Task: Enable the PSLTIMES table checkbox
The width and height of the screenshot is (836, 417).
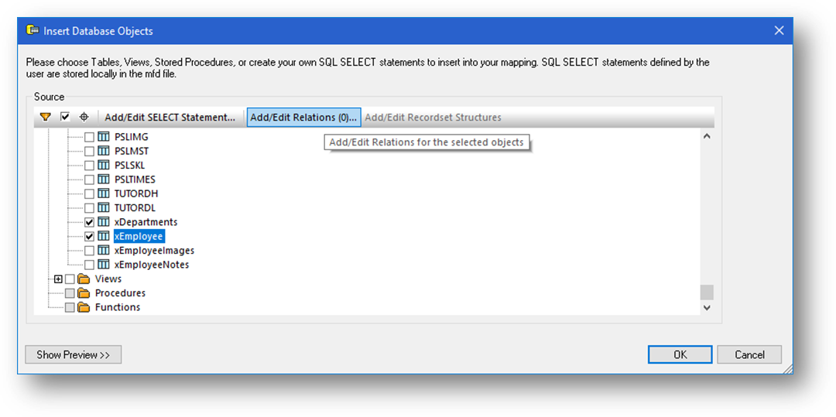Action: point(90,179)
